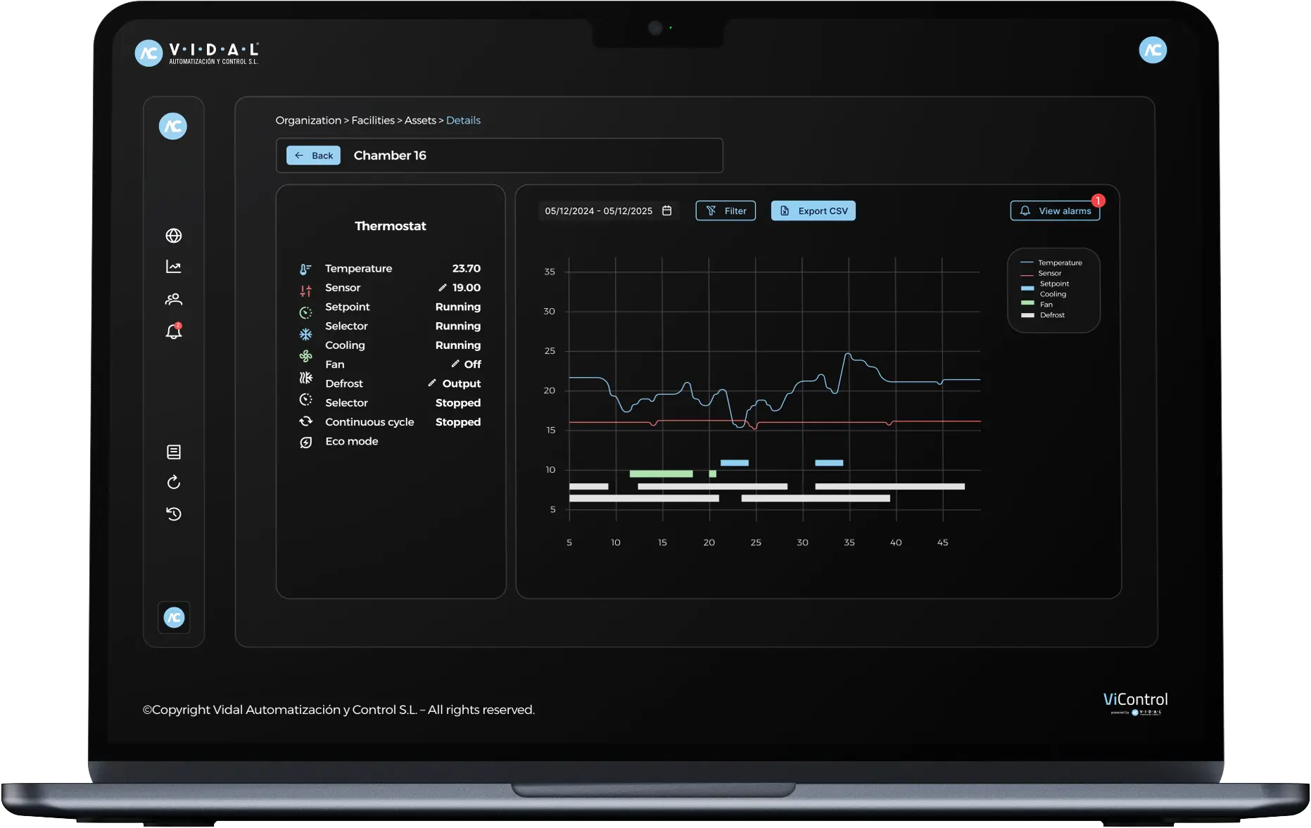Open the Filter options
The image size is (1311, 828).
click(725, 210)
